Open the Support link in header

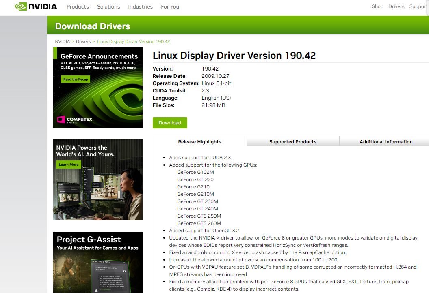(x=418, y=6)
